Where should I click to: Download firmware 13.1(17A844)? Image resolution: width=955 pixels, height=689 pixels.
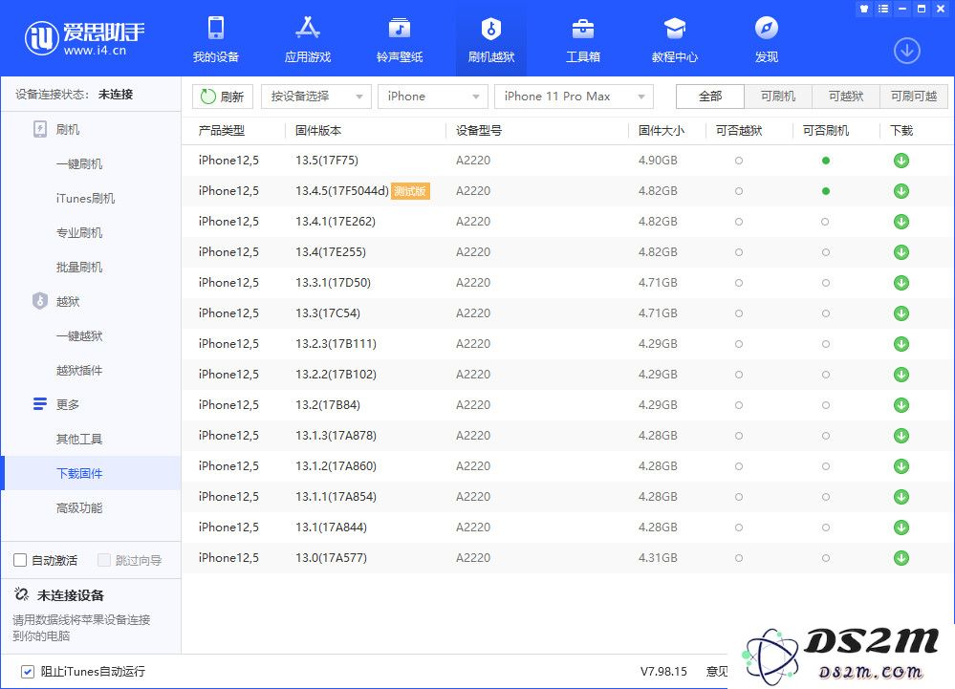(x=901, y=528)
